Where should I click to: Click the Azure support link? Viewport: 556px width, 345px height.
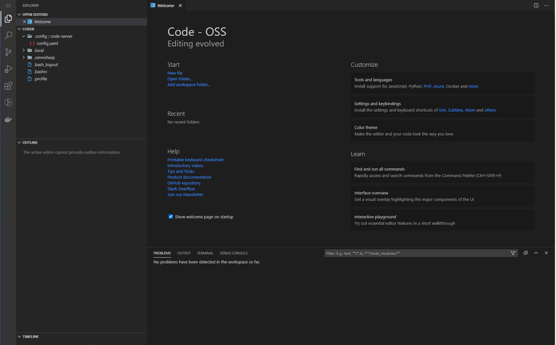(x=439, y=86)
